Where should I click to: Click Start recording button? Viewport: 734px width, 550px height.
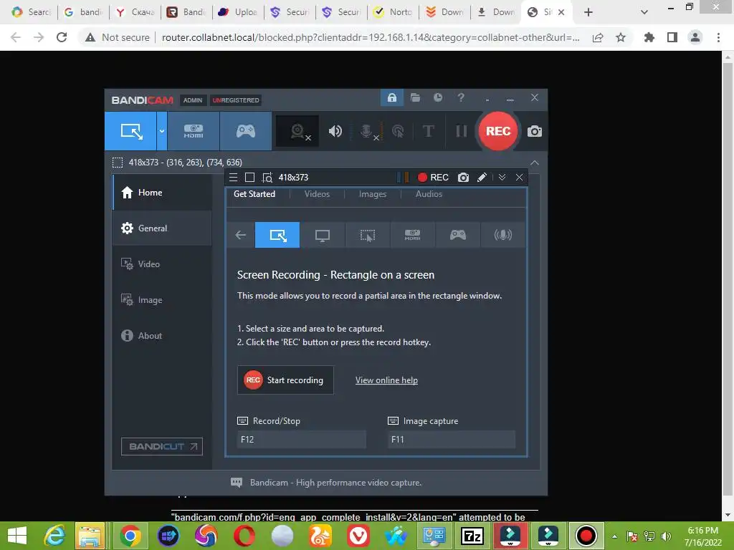(285, 380)
